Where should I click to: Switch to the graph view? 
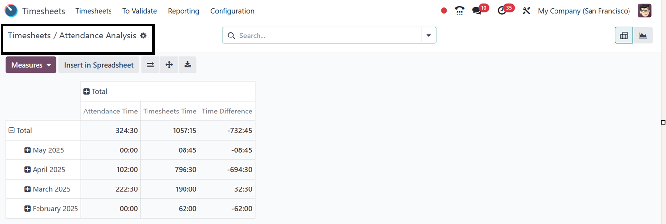[643, 36]
